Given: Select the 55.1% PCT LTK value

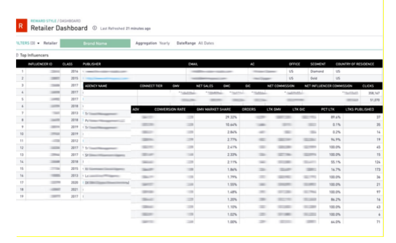Looking at the screenshot, I should click(x=335, y=162).
